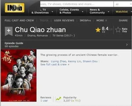Click the green popularity trend arrow
The height and width of the screenshot is (106, 132).
click(58, 99)
